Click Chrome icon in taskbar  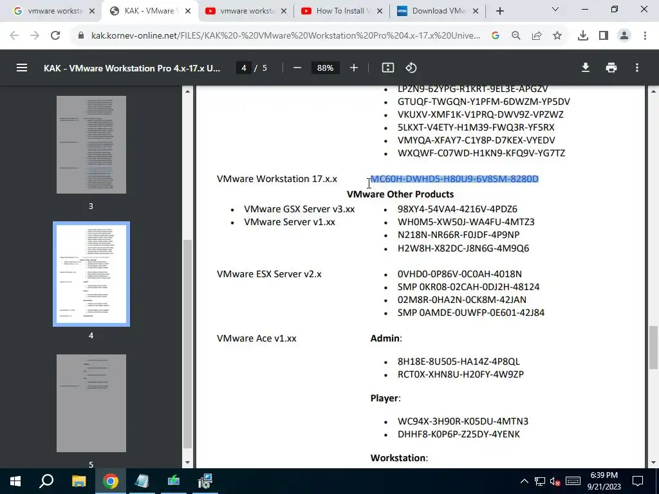coord(110,481)
